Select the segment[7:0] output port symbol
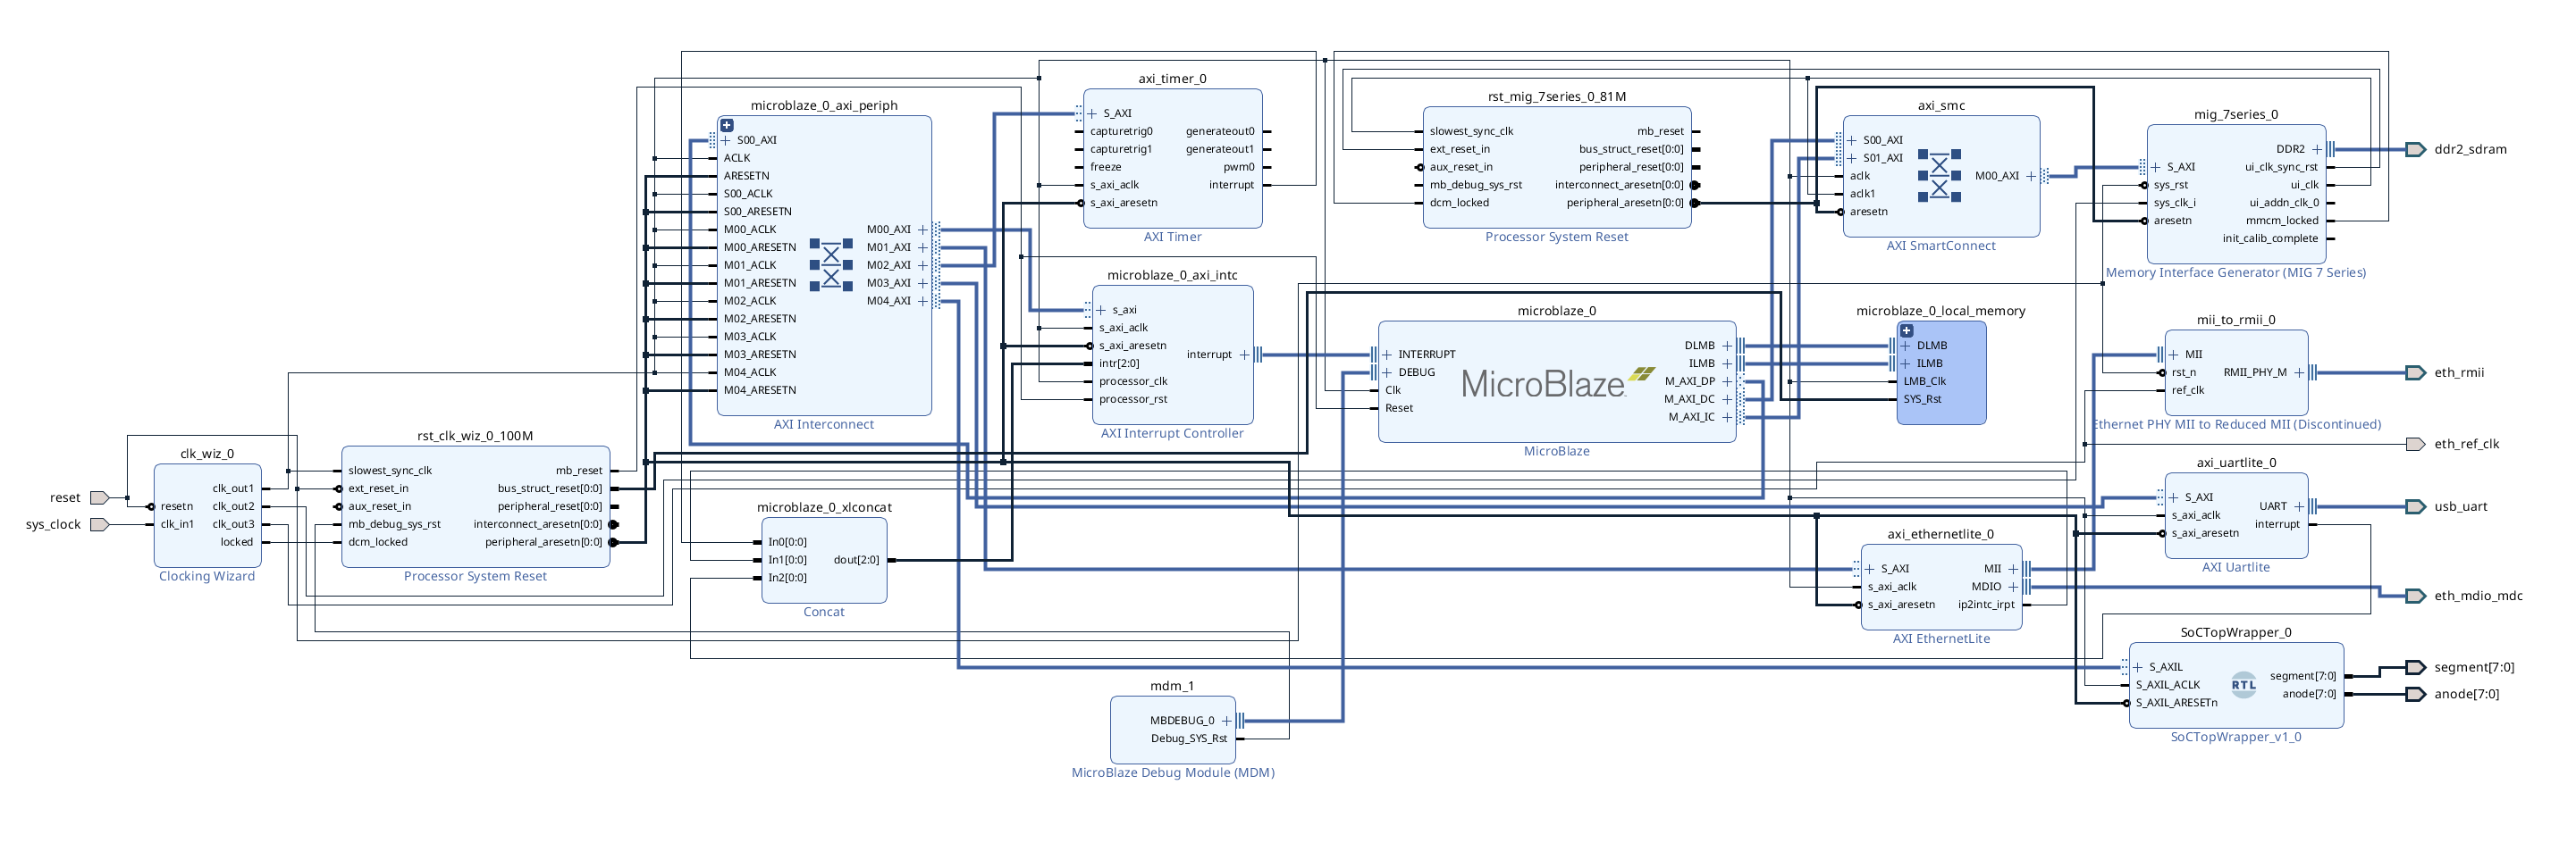Viewport: 2576px width, 843px height. [x=2416, y=667]
